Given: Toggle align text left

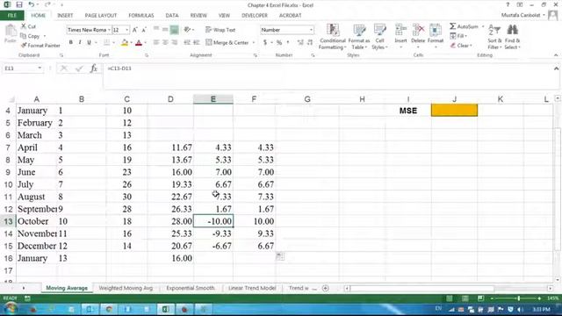Looking at the screenshot, I should click(156, 42).
